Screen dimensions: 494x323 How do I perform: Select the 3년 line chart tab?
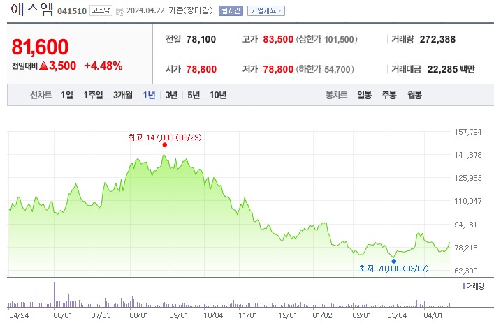[171, 95]
